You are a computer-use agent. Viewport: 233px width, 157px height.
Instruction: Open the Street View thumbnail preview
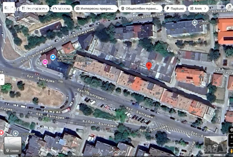point(215,145)
